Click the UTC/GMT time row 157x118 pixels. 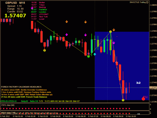tap(40, 14)
